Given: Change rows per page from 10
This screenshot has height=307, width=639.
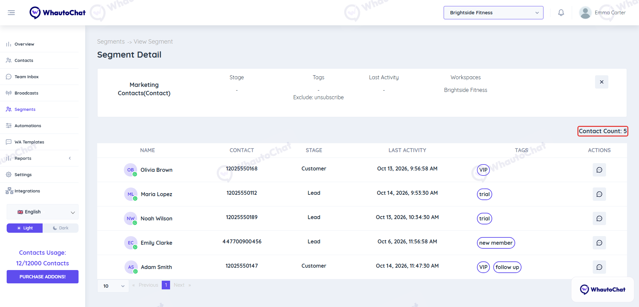Looking at the screenshot, I should coord(113,286).
